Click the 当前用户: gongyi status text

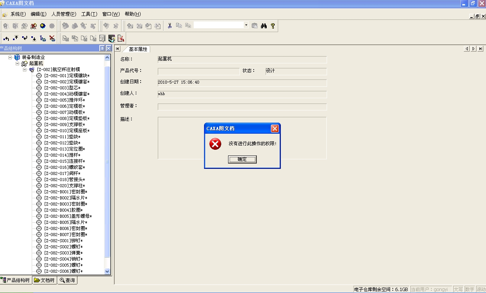pyautogui.click(x=431, y=290)
